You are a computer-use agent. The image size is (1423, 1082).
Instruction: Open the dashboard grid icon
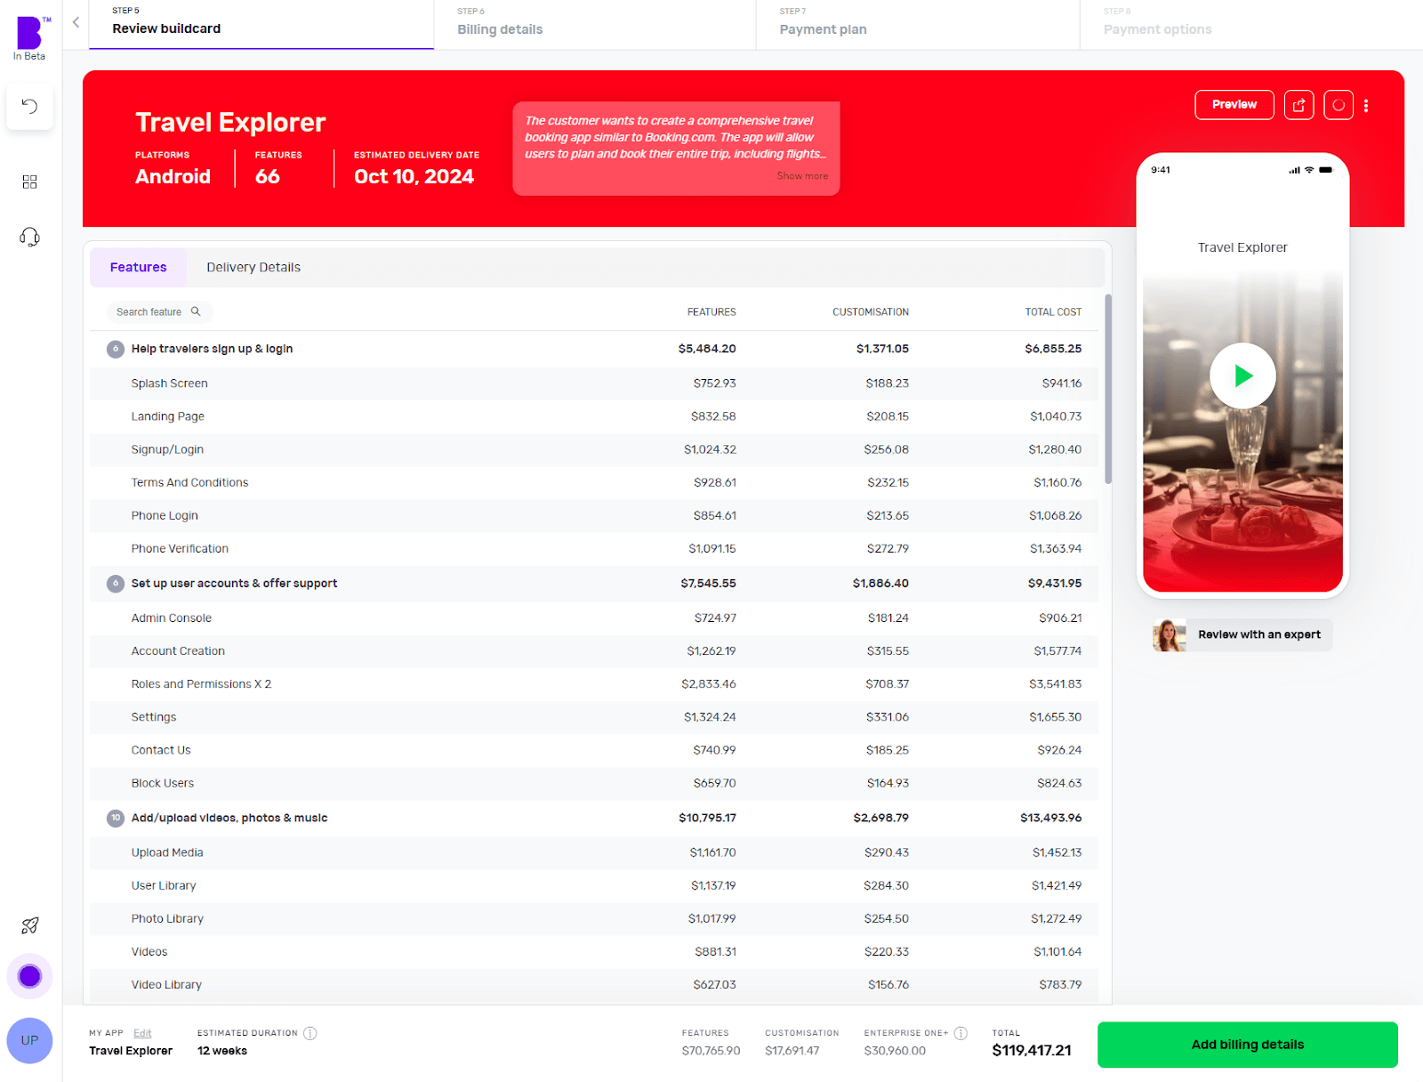[x=29, y=182]
